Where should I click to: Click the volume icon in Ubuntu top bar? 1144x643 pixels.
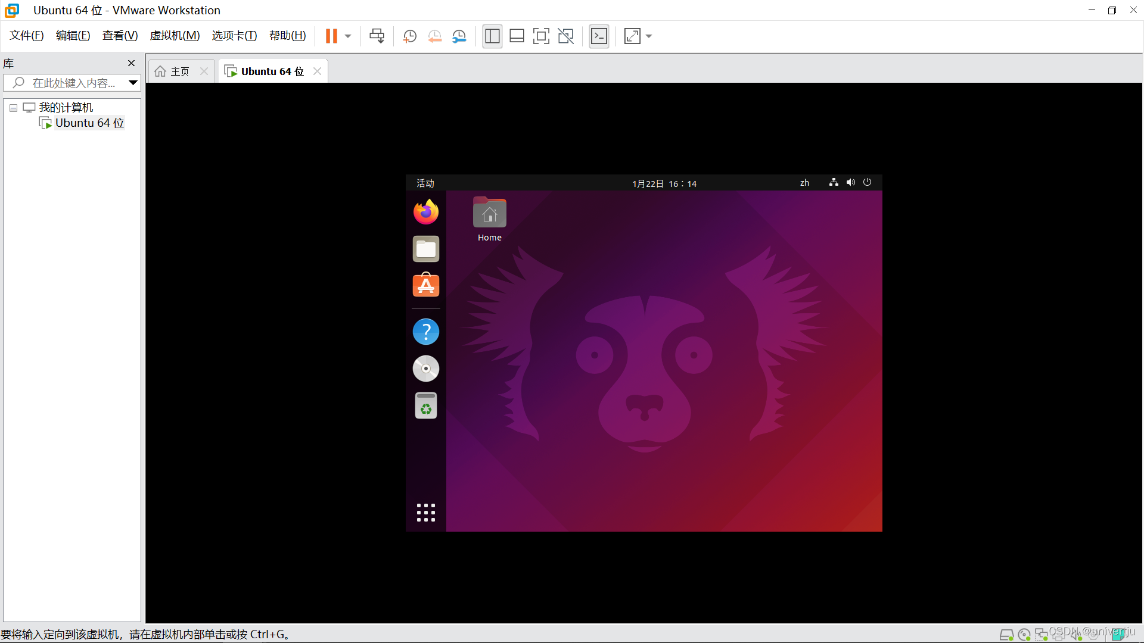[x=851, y=182]
